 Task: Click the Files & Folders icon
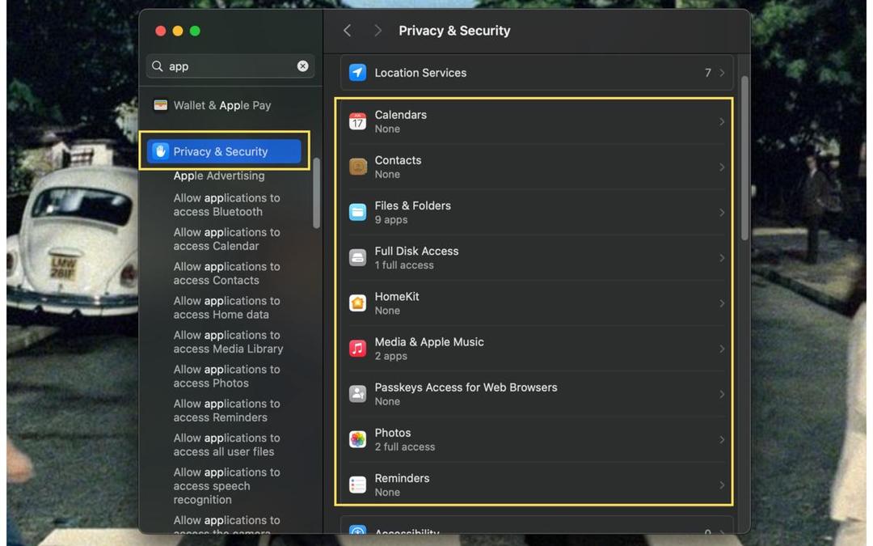coord(357,212)
